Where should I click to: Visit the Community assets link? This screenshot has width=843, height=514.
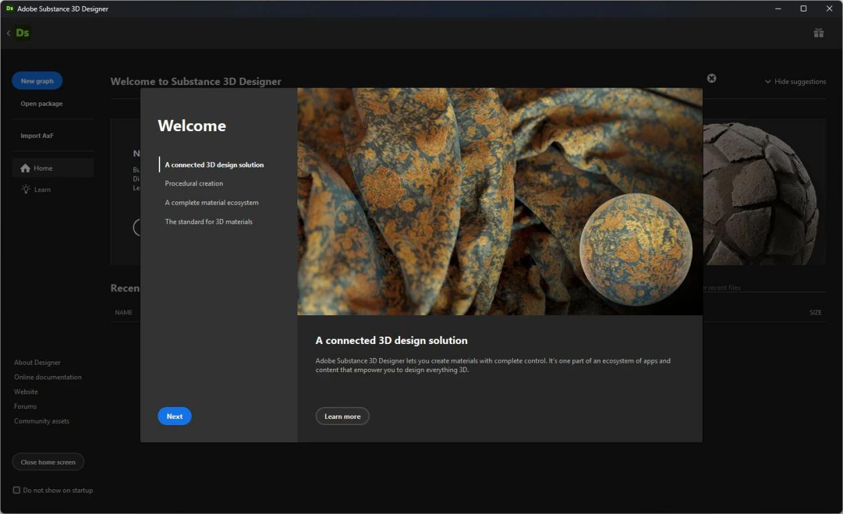click(x=42, y=421)
